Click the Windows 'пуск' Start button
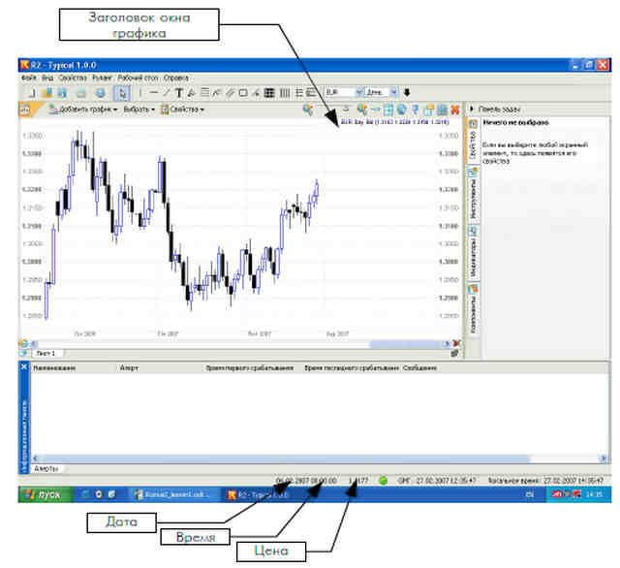The height and width of the screenshot is (568, 620). (x=46, y=494)
